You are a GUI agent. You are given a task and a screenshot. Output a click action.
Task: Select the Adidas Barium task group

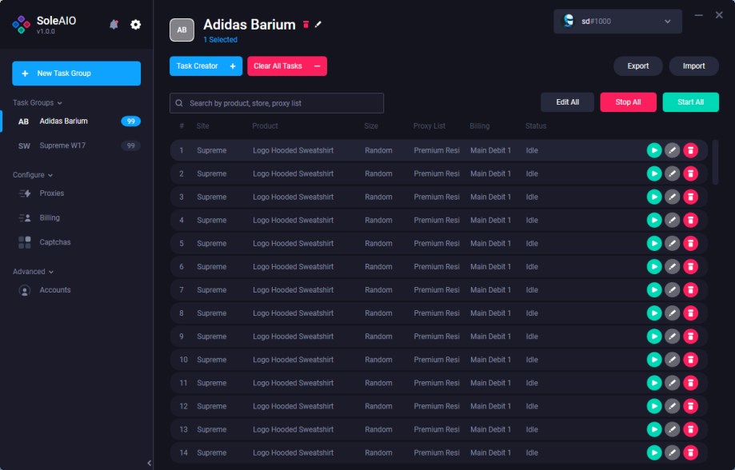pos(77,121)
